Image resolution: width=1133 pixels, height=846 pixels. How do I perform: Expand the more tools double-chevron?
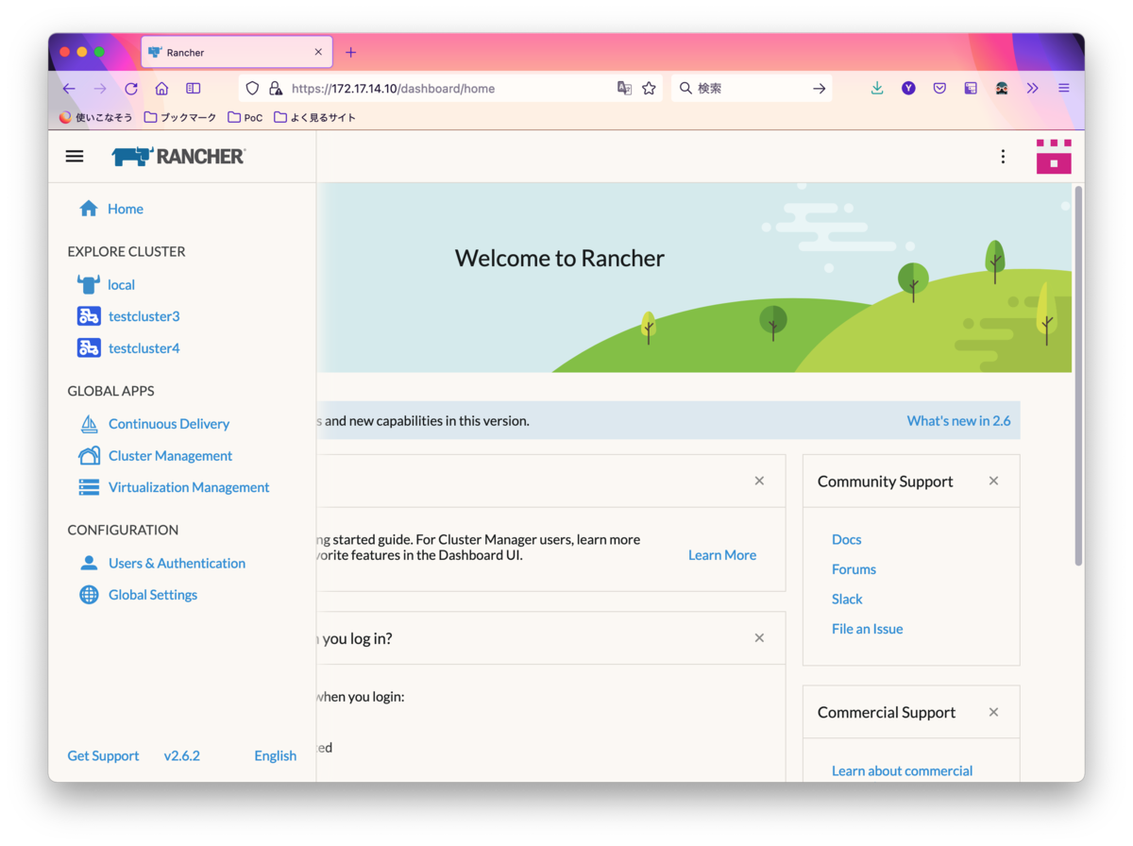point(1032,88)
